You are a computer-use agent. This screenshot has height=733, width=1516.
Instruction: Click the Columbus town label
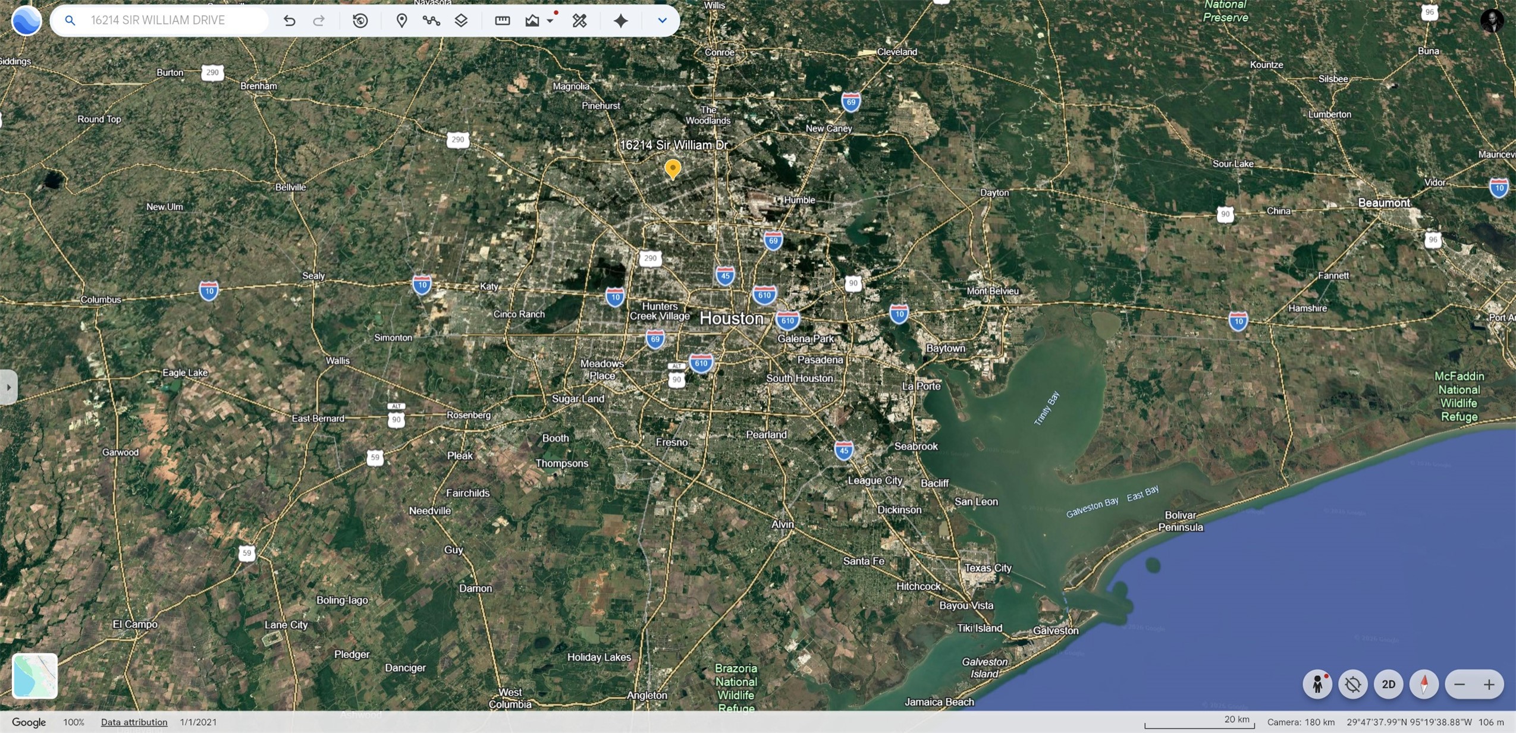click(x=101, y=300)
